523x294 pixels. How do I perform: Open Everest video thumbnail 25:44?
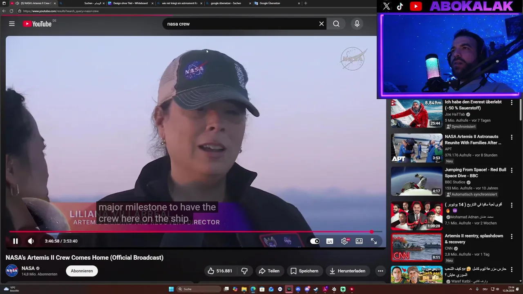(417, 114)
